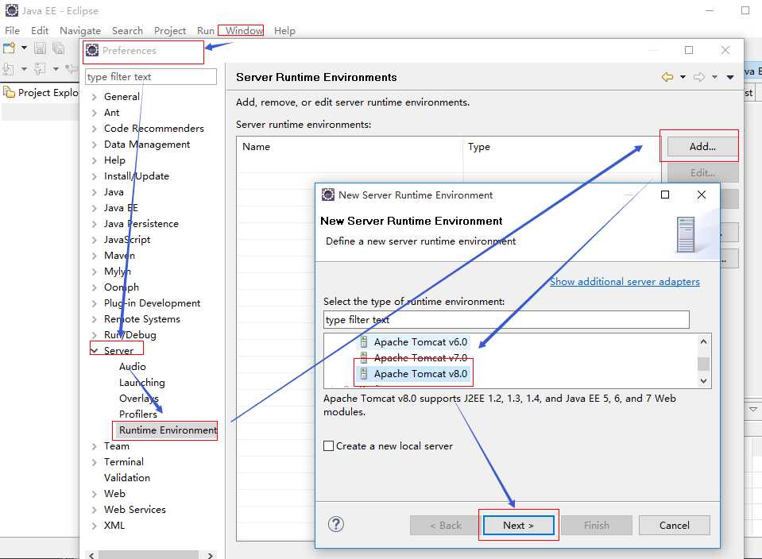Select Runtime Environment under Server

pyautogui.click(x=168, y=430)
